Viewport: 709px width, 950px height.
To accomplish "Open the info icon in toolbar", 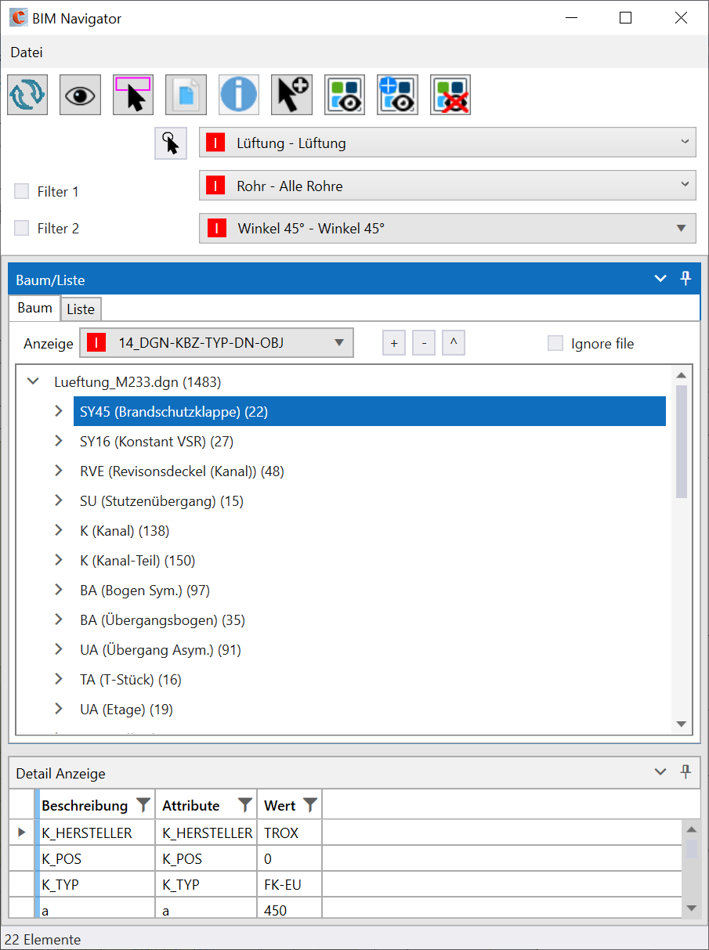I will pos(239,95).
